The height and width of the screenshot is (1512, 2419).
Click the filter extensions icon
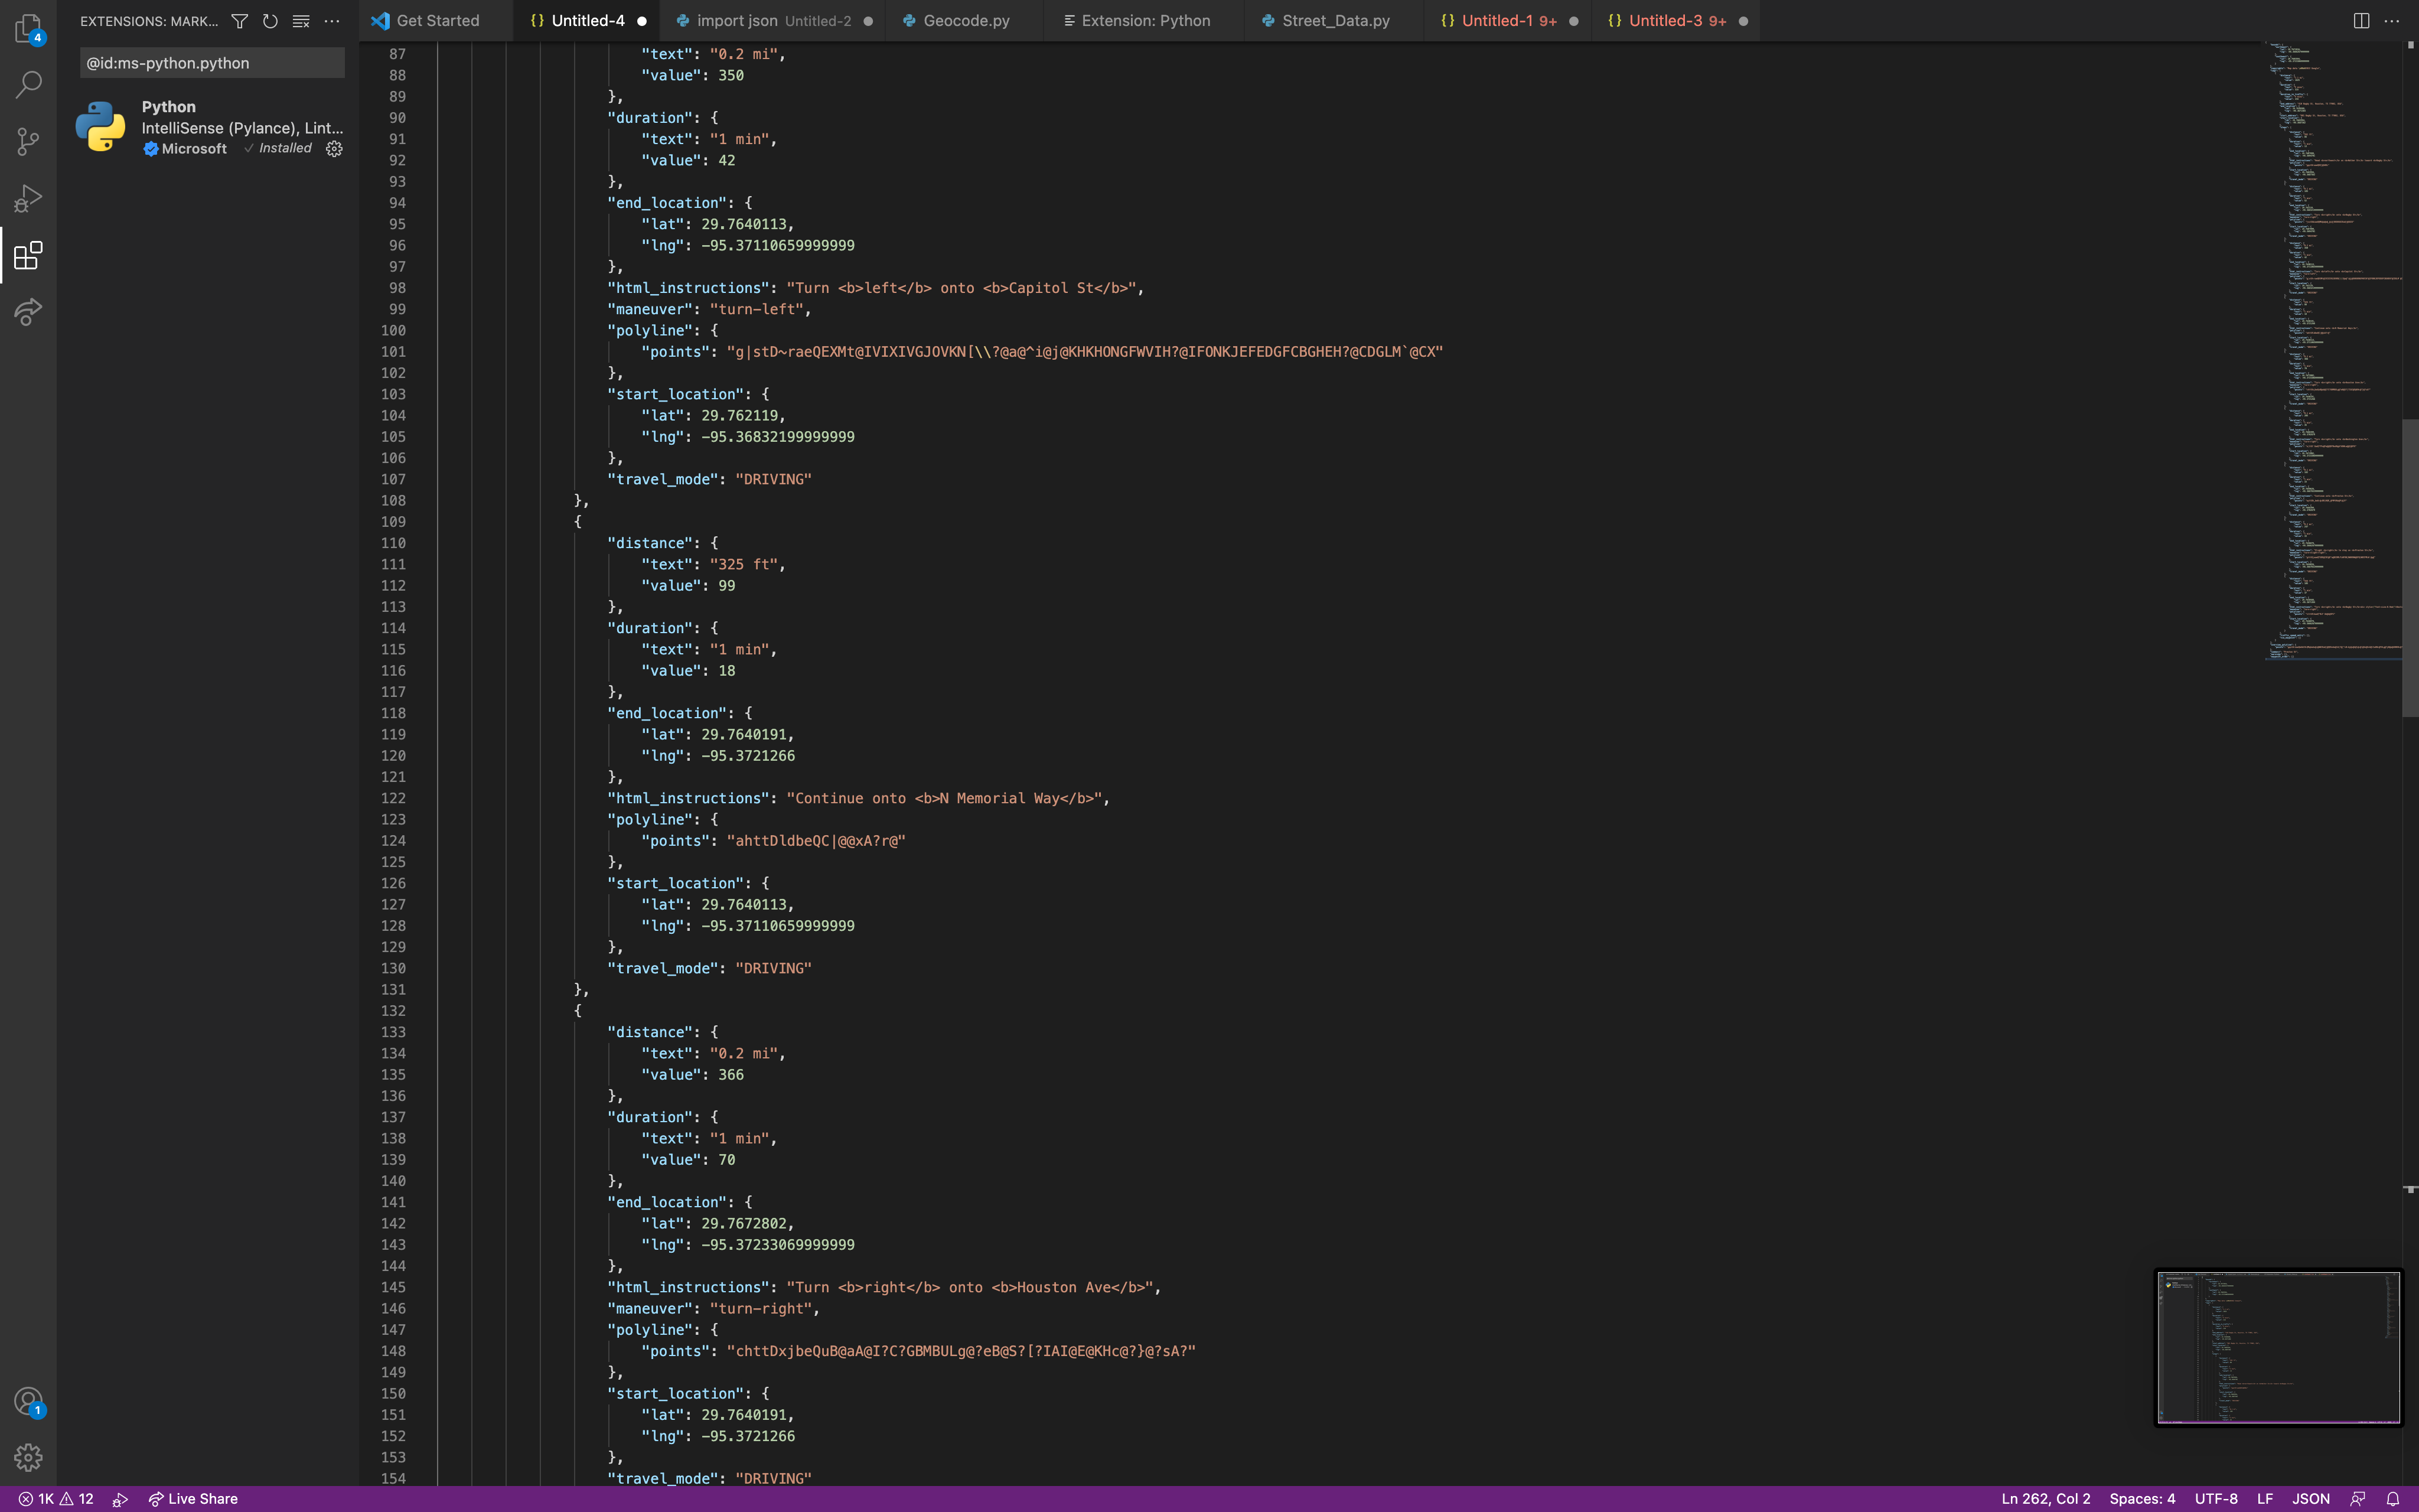click(240, 21)
